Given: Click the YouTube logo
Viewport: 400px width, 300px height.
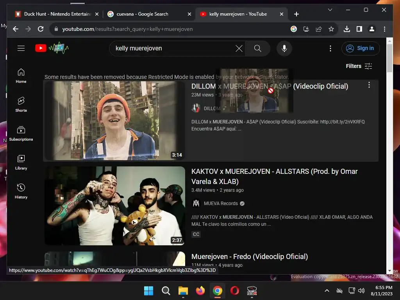Looking at the screenshot, I should tap(52, 48).
